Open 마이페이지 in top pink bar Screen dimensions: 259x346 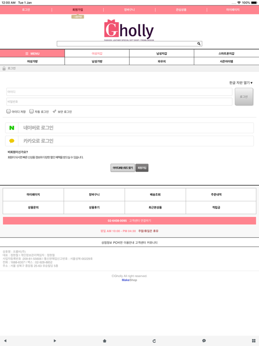click(233, 10)
